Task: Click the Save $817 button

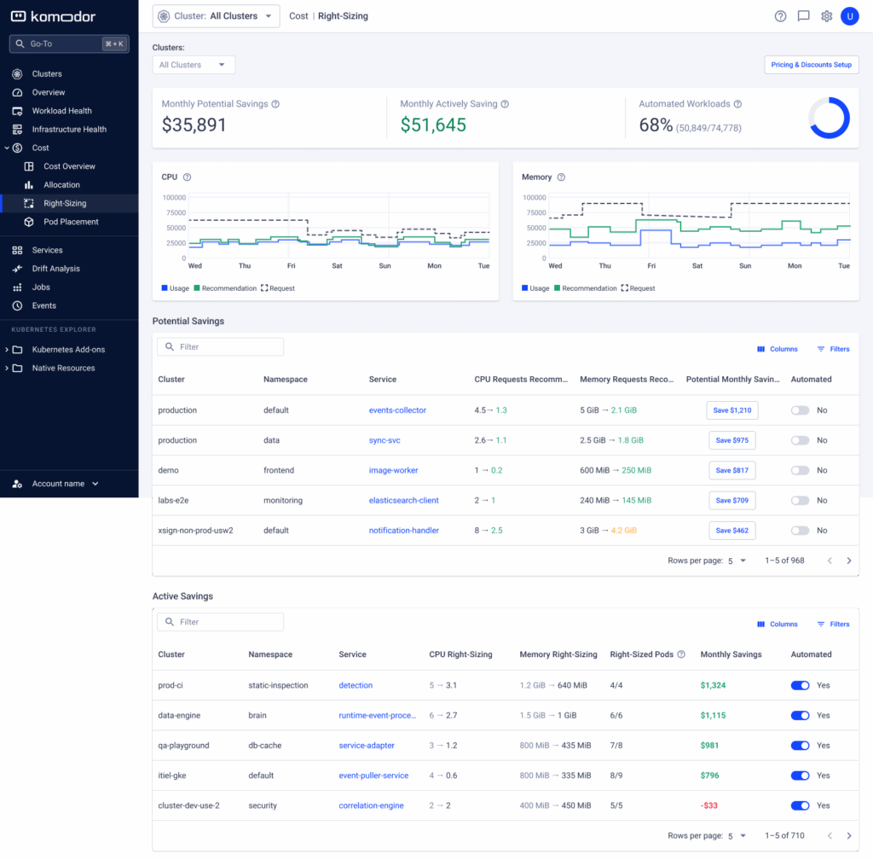Action: 732,471
